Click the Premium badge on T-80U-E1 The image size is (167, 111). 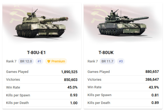[x=56, y=61]
